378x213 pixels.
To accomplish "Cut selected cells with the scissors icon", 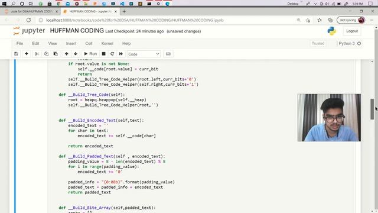I will (x=37, y=54).
